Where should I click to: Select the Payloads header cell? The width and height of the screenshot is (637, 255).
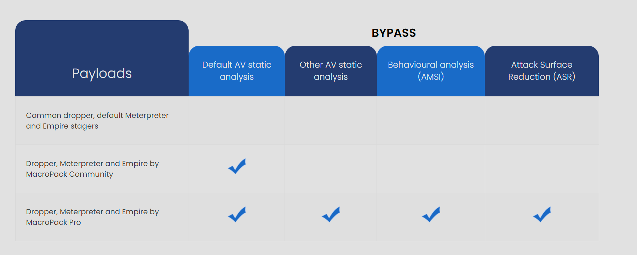102,73
